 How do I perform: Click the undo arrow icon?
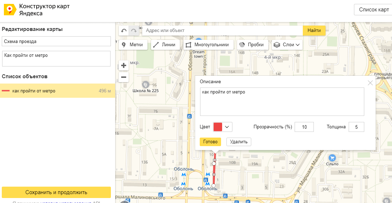[124, 31]
